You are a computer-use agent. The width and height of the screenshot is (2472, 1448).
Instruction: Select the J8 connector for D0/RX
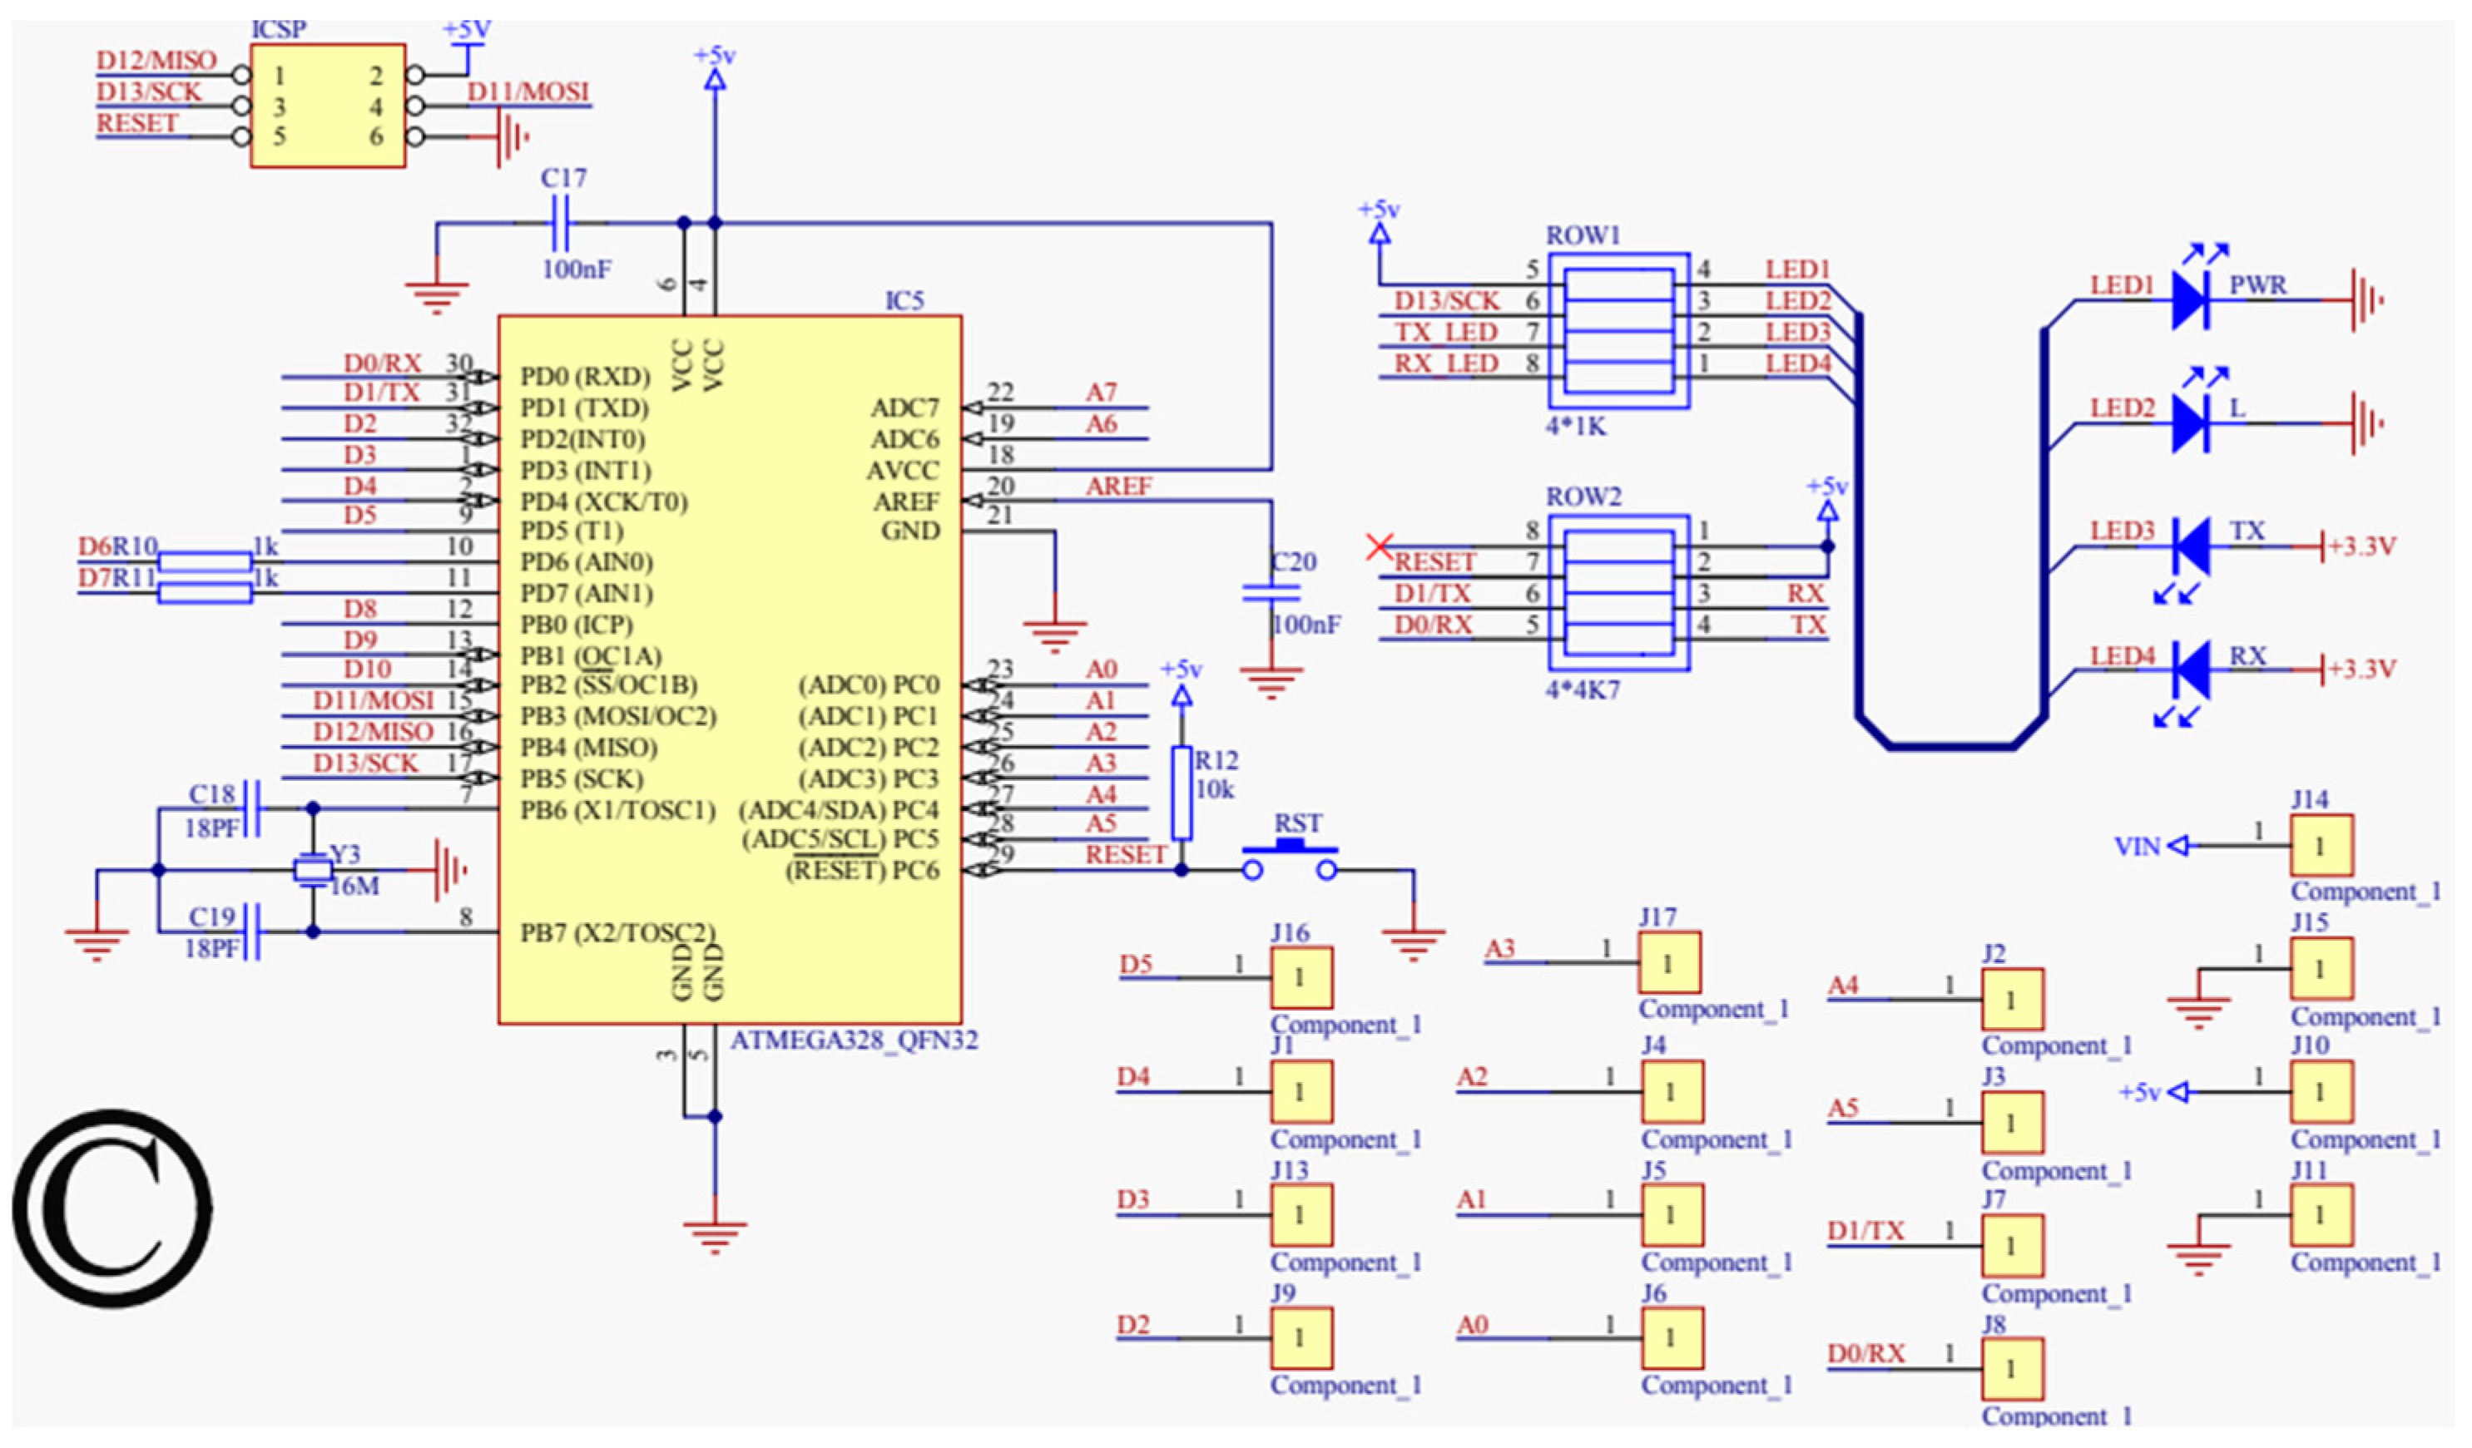2012,1369
